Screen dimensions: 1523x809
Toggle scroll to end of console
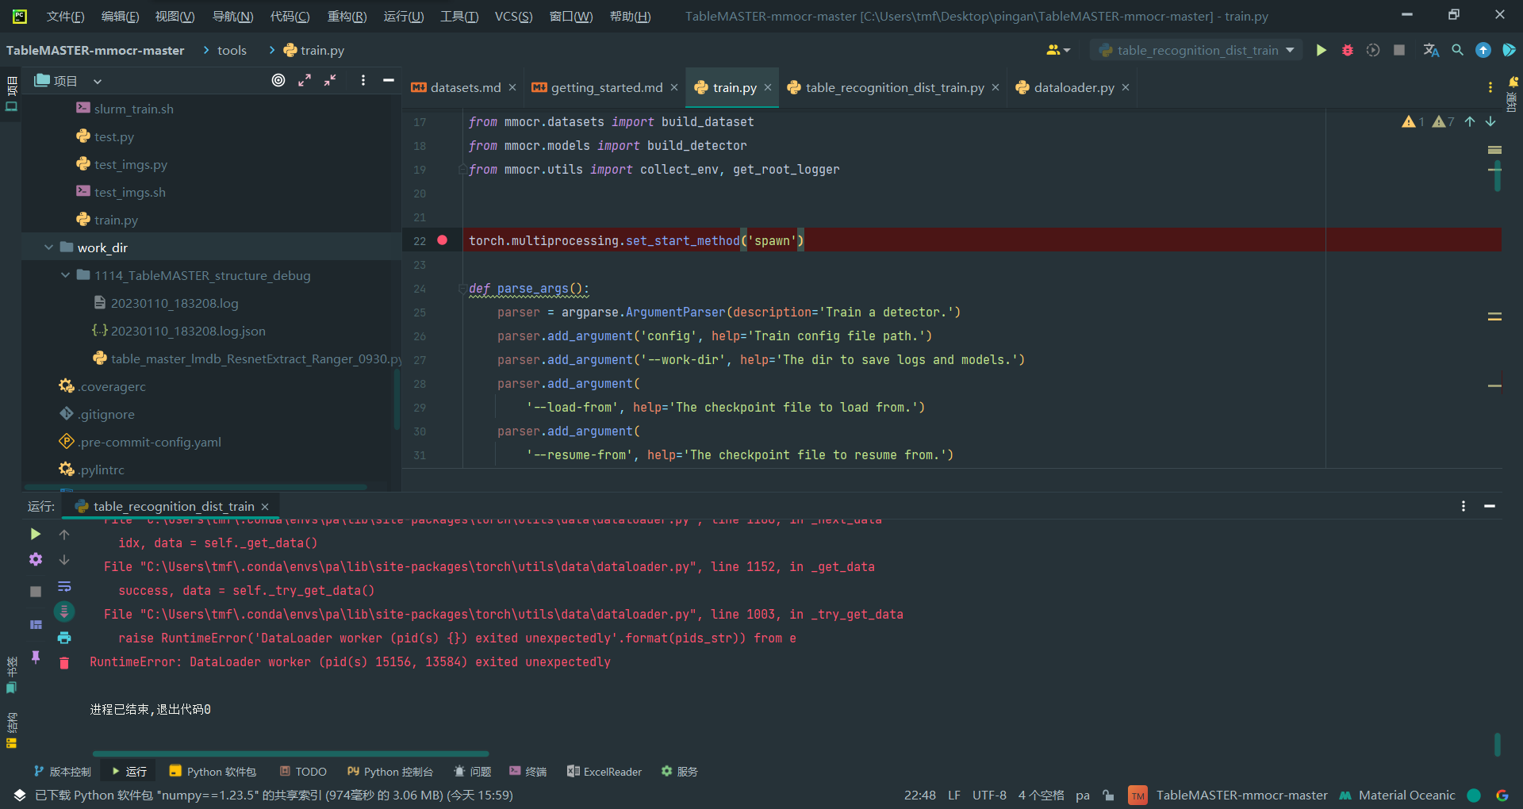[x=64, y=612]
